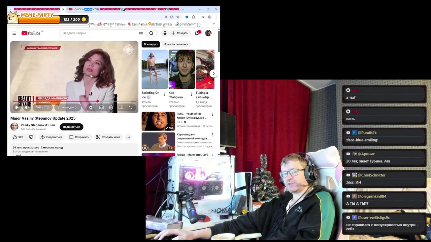
Task: Open the 'Sprinting On Ice' short thumbnail
Action: click(x=155, y=69)
